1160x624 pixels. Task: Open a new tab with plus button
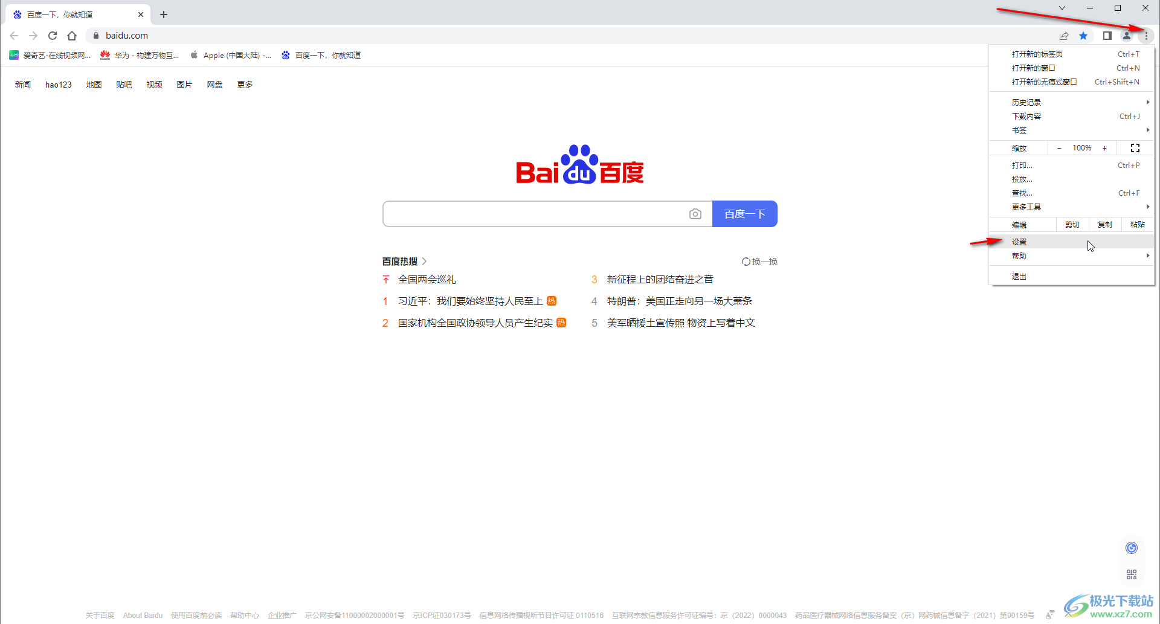coord(164,14)
